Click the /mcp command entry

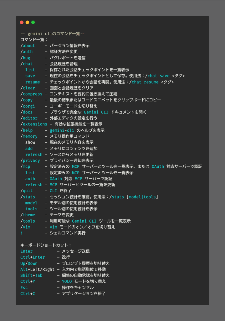(25, 166)
